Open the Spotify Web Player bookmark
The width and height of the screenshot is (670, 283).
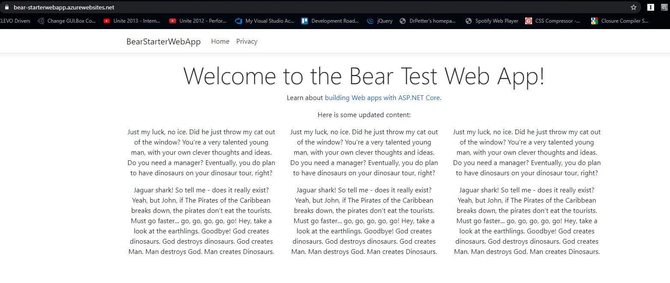pos(492,21)
